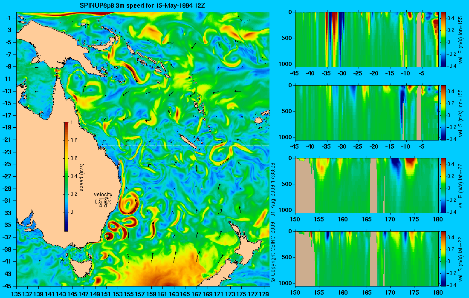Click the -33 label on main map latitude axis
Image resolution: width=469 pixels, height=298 pixels.
pos(8,213)
